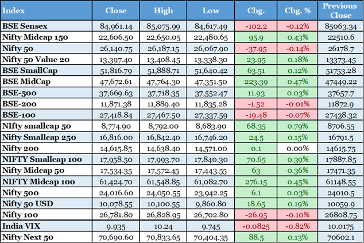Select the Low column header

(211, 10)
